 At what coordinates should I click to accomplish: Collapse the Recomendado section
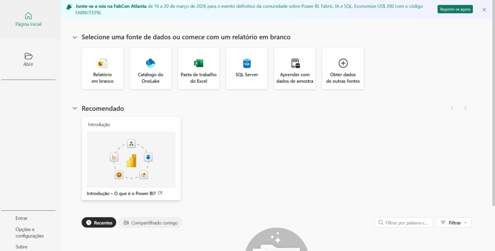pos(74,108)
